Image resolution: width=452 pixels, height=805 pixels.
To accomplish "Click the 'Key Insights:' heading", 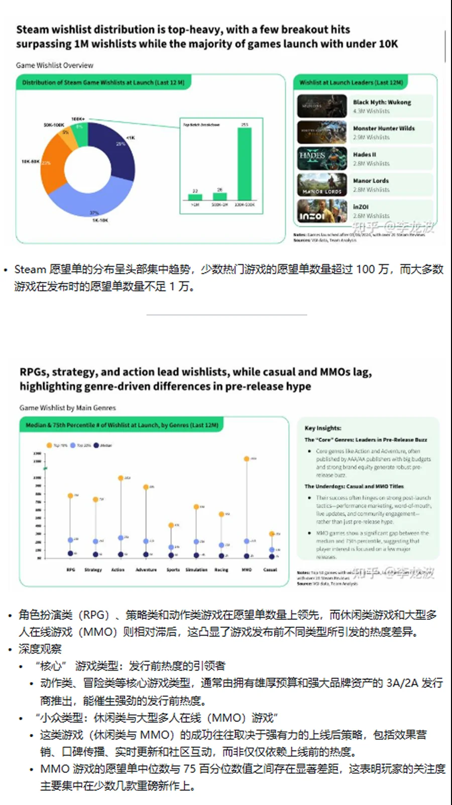I will (323, 428).
